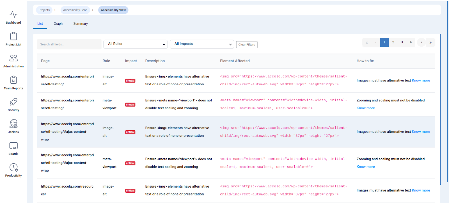Viewport: 449px width, 203px height.
Task: Click inside the Search all fields box
Action: point(69,44)
